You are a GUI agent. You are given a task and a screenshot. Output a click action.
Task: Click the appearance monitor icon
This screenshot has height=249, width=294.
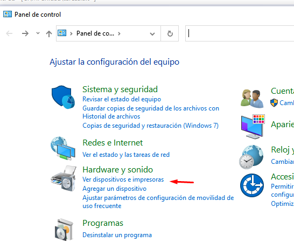[253, 127]
